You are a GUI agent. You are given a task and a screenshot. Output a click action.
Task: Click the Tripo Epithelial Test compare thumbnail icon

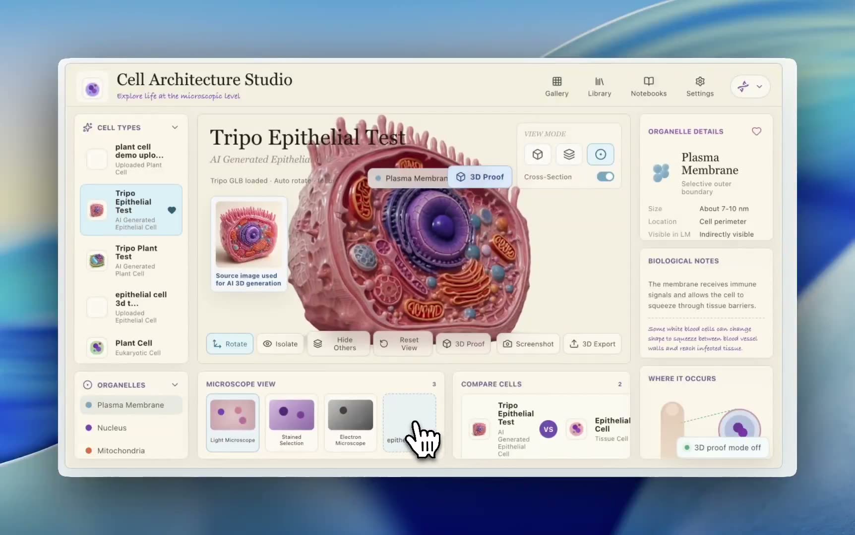click(479, 429)
